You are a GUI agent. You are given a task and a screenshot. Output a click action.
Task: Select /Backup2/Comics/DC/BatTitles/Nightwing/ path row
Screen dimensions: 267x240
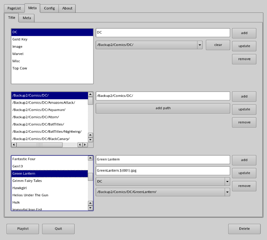(50, 132)
